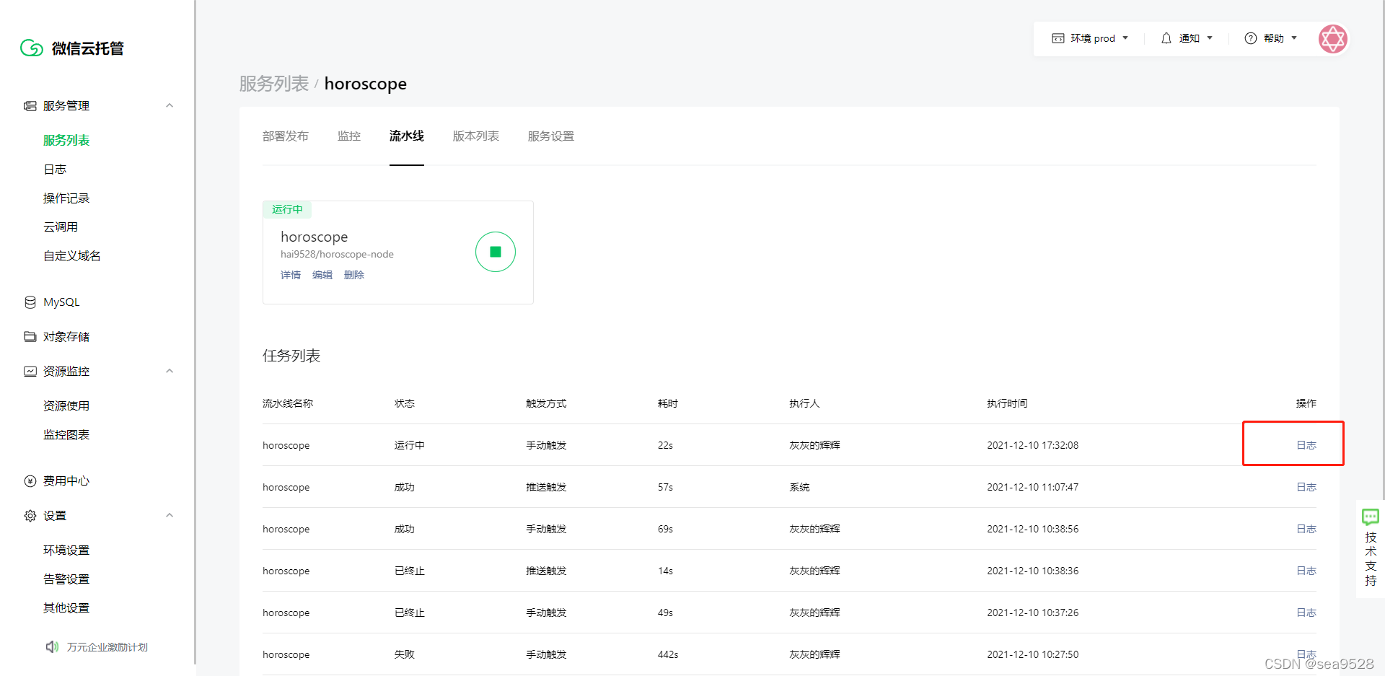Open 自定义域名 in the sidebar

click(x=71, y=255)
